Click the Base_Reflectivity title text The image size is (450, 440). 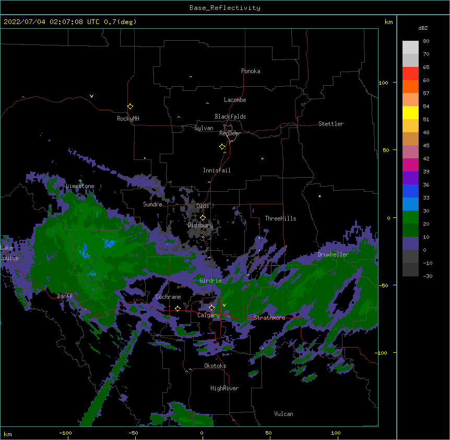225,8
